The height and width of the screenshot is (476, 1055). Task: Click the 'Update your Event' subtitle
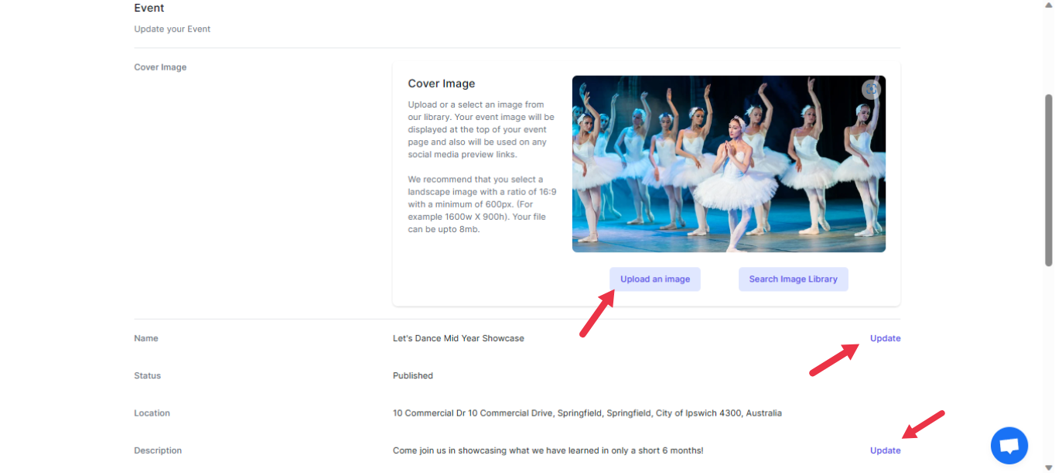click(x=172, y=29)
